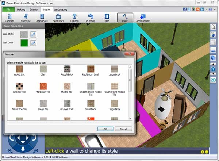Pick wall color with eyedropper
219x161 pixels.
click(33, 43)
